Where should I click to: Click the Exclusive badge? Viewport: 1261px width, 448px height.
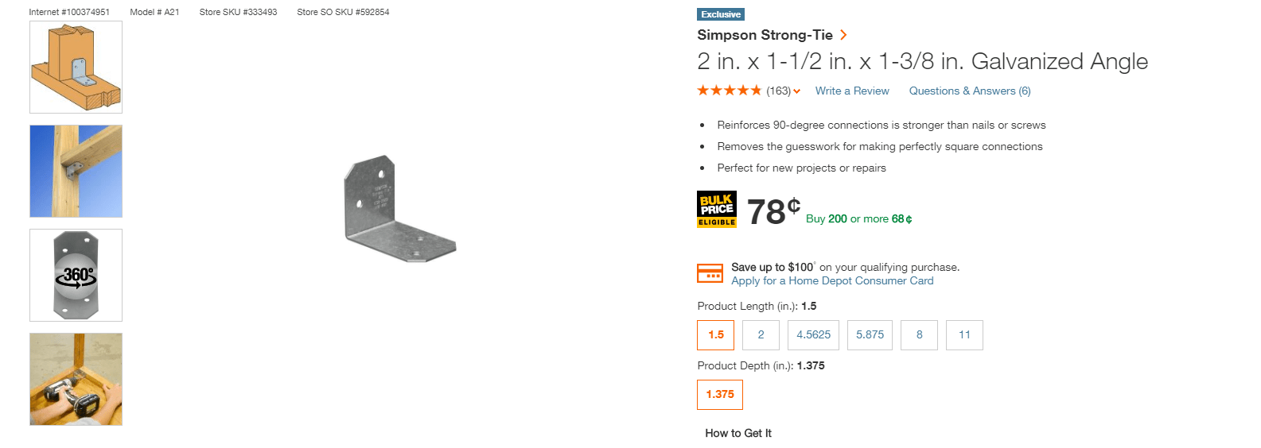pos(721,14)
